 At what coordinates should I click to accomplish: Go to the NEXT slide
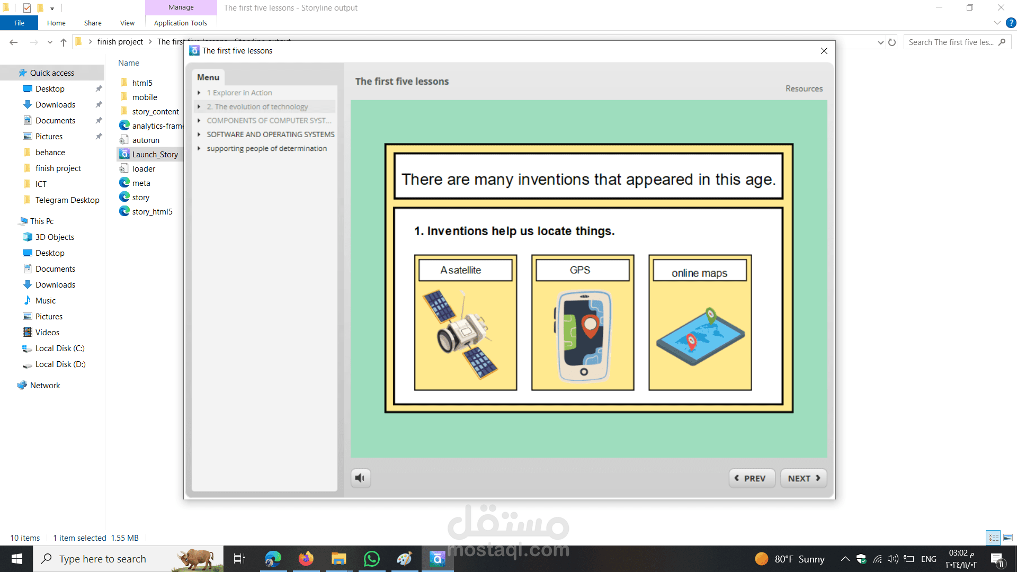pos(803,478)
